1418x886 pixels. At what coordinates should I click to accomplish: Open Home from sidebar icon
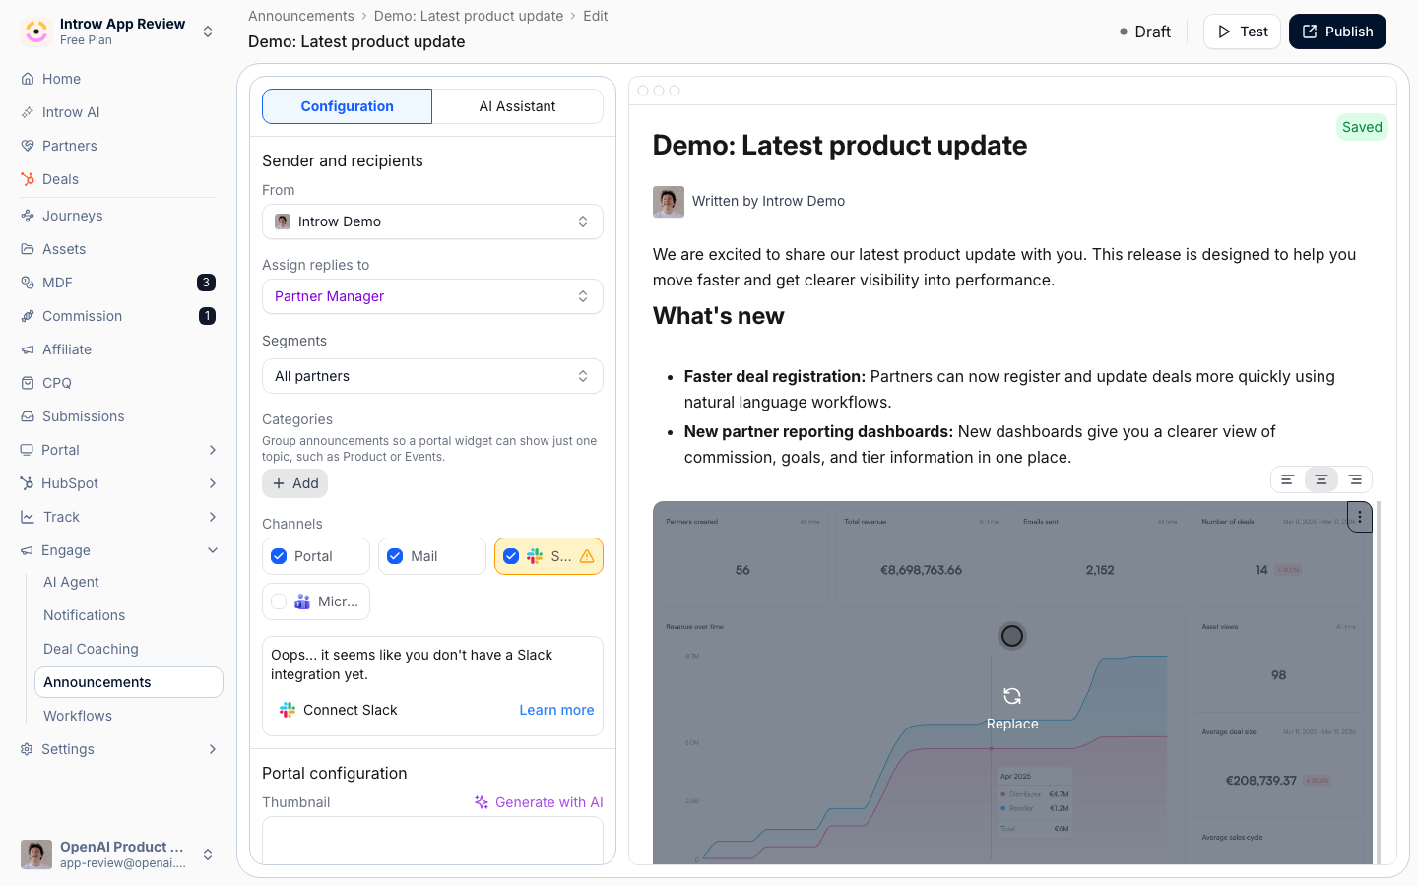point(28,79)
